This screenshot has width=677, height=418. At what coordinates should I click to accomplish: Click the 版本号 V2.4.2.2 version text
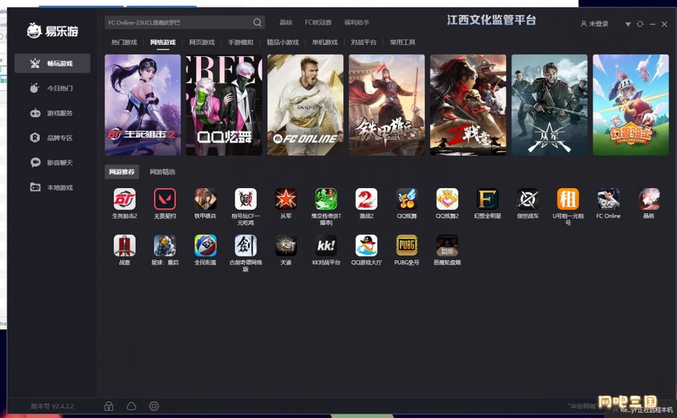pyautogui.click(x=52, y=406)
